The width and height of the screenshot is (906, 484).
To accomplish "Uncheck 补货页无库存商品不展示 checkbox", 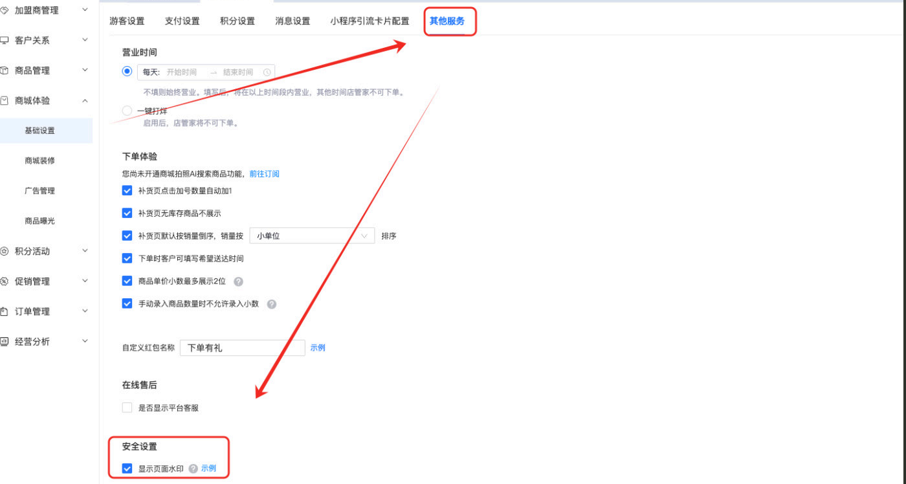I will pos(127,213).
